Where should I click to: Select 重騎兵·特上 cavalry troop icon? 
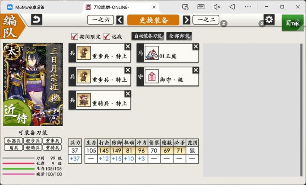[84, 100]
